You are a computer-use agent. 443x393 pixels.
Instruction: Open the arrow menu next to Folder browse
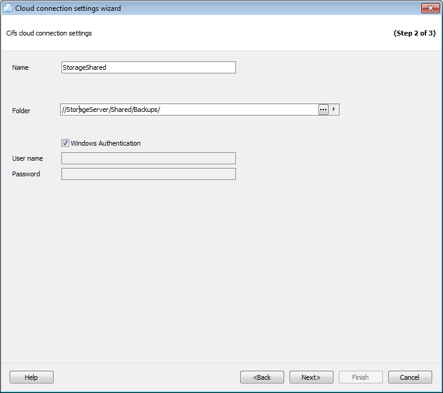tap(333, 110)
